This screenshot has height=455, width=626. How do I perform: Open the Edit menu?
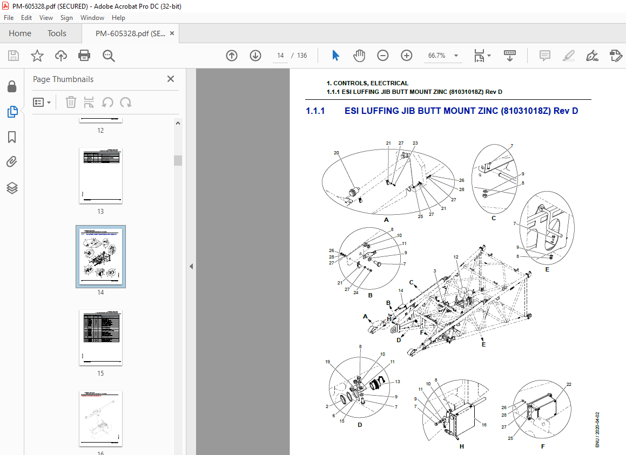point(26,18)
